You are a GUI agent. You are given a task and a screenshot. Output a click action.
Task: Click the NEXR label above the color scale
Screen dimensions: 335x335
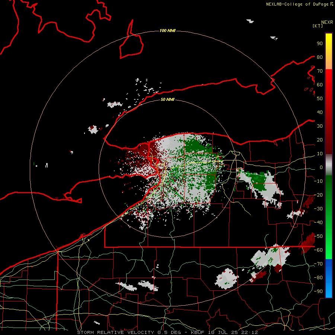(327, 22)
